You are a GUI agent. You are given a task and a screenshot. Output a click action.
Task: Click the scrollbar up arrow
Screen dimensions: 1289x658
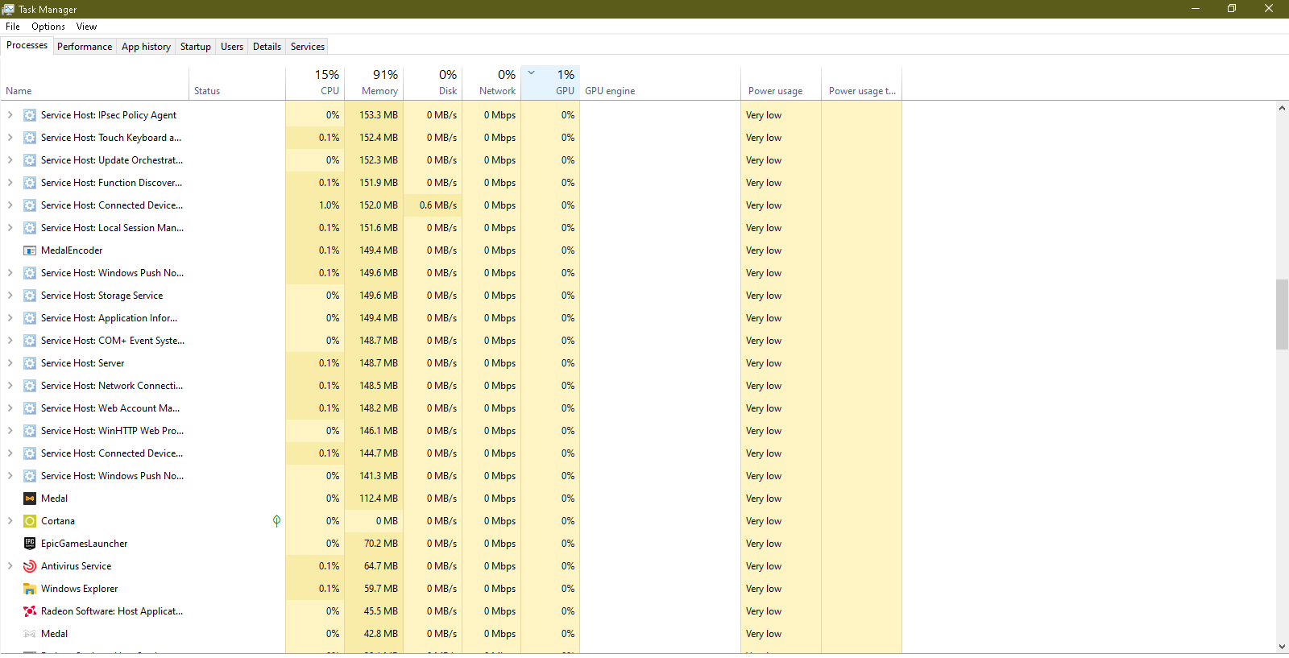pos(1282,108)
